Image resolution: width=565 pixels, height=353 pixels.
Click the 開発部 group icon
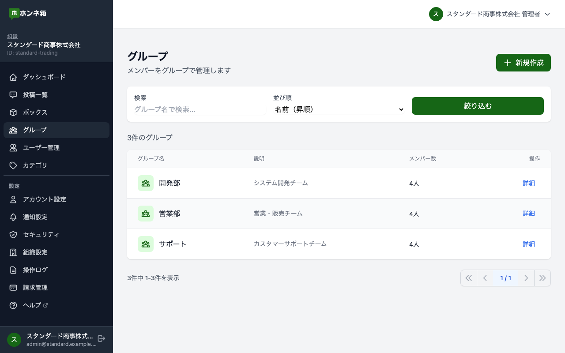146,183
